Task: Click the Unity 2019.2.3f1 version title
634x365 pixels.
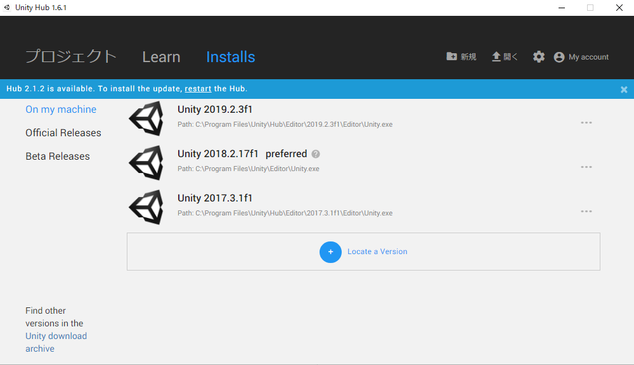Action: tap(215, 109)
